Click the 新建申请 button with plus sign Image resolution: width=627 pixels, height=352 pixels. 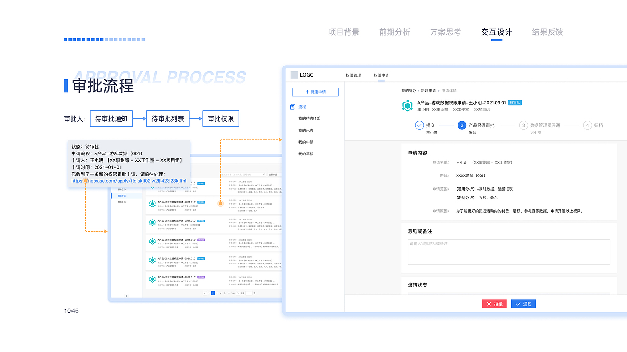click(315, 92)
